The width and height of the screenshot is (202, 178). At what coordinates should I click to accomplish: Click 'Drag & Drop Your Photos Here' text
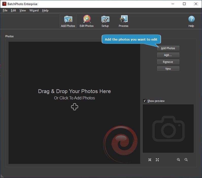(74, 91)
